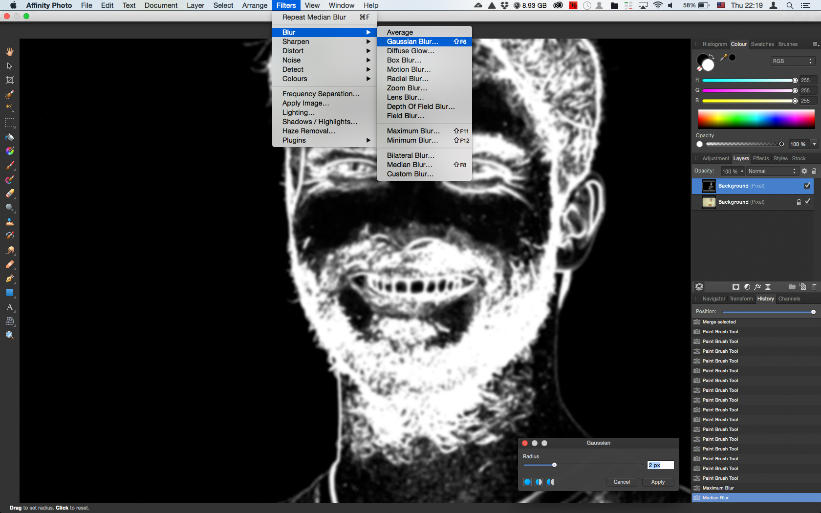Image resolution: width=821 pixels, height=513 pixels.
Task: Toggle visibility of the locked Background layer
Action: coord(807,201)
